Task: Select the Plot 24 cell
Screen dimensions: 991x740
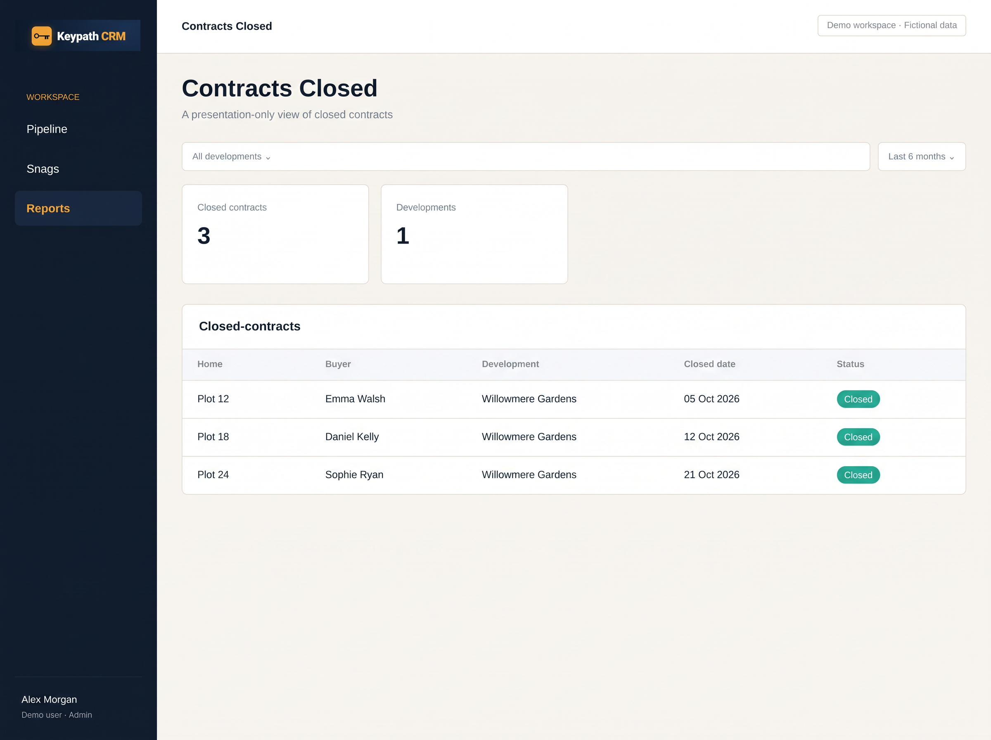Action: (213, 475)
